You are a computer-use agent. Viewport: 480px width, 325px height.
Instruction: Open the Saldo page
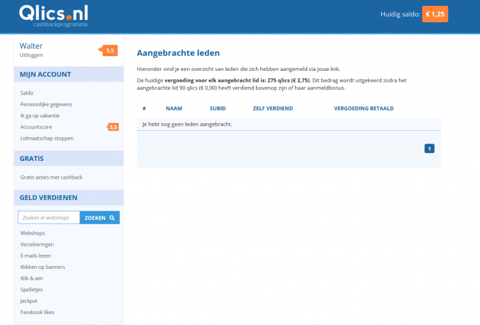(x=27, y=93)
